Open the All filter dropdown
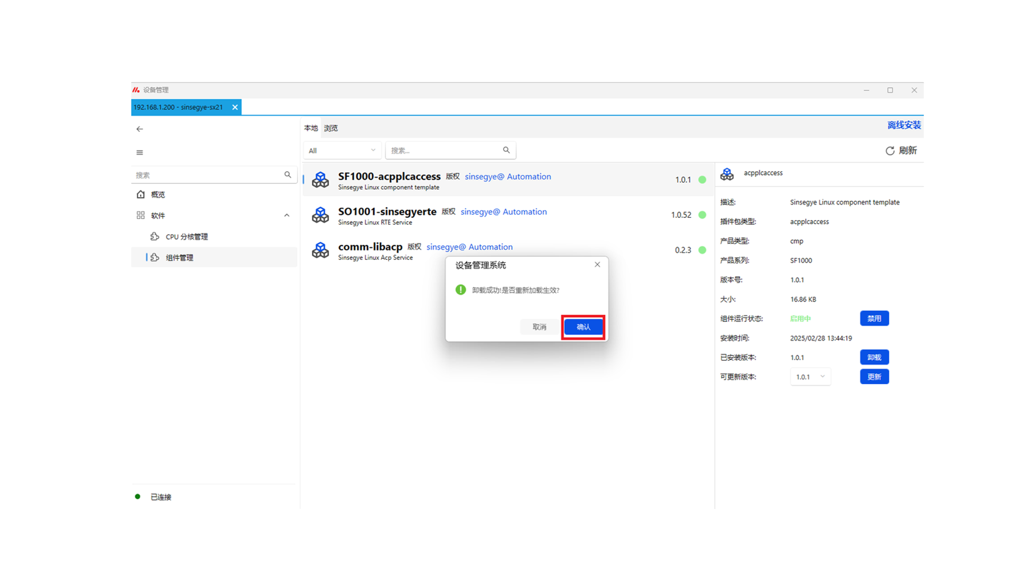This screenshot has width=1021, height=574. (x=342, y=150)
